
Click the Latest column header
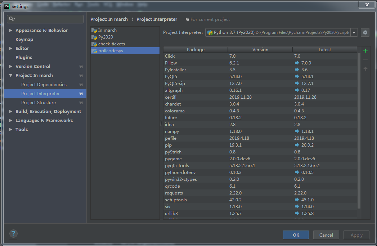coord(325,50)
